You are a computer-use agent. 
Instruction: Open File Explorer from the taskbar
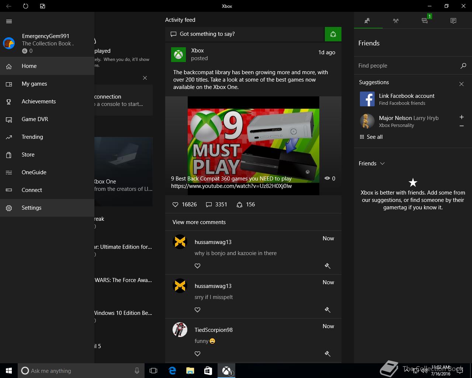pos(190,371)
